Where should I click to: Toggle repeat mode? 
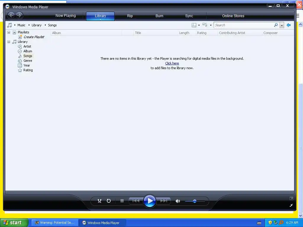(x=109, y=201)
